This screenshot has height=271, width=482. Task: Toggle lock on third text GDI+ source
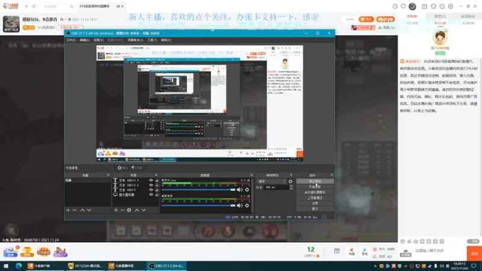157,190
